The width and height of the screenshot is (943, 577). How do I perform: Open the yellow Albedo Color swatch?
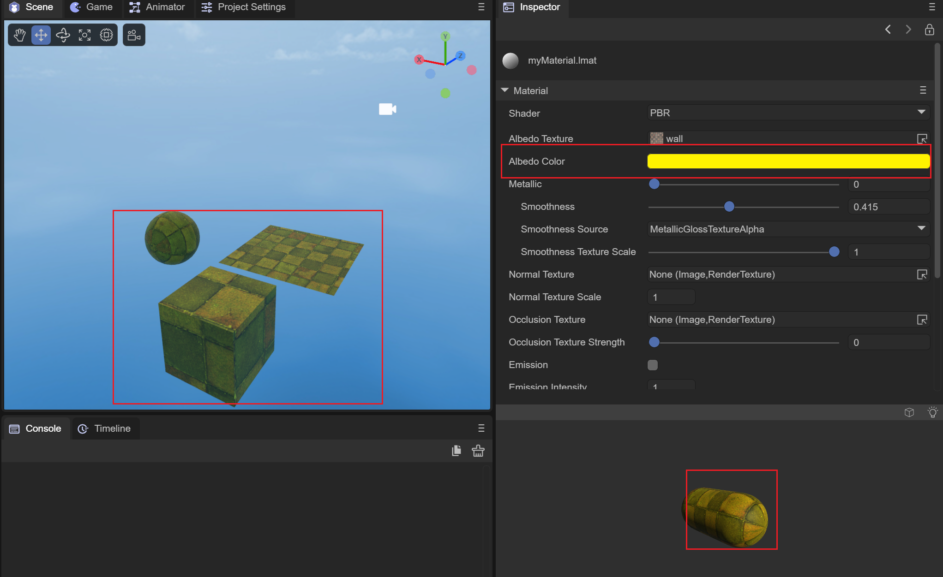coord(788,161)
